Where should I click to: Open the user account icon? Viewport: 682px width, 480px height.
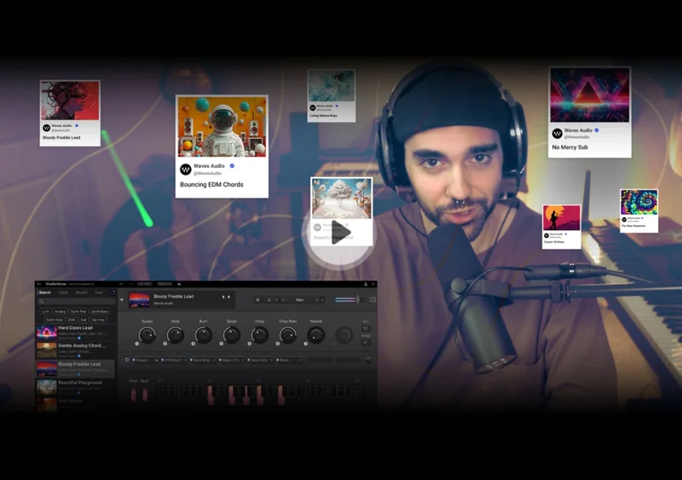point(366,284)
